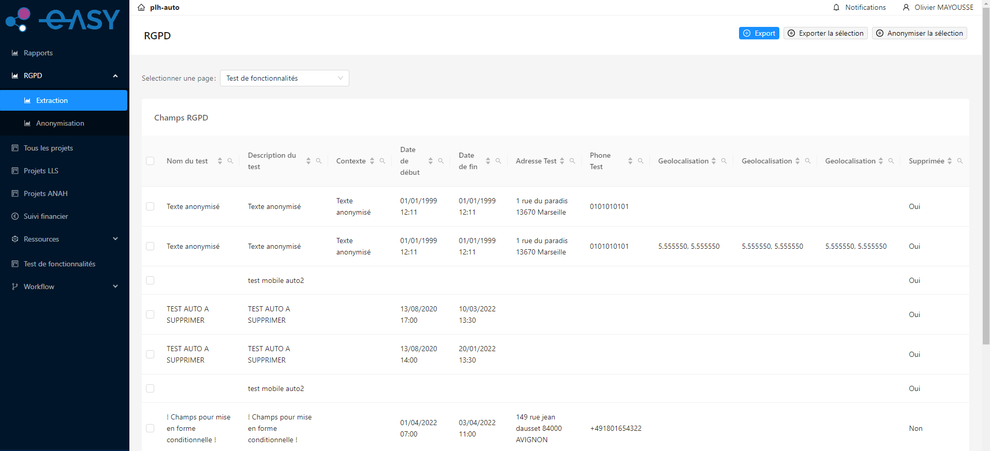The image size is (990, 451).
Task: Sort by the Contexte column arrows
Action: pyautogui.click(x=372, y=161)
